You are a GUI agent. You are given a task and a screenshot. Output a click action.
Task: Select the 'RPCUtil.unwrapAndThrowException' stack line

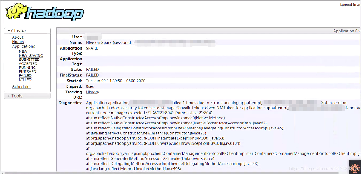tap(163, 143)
